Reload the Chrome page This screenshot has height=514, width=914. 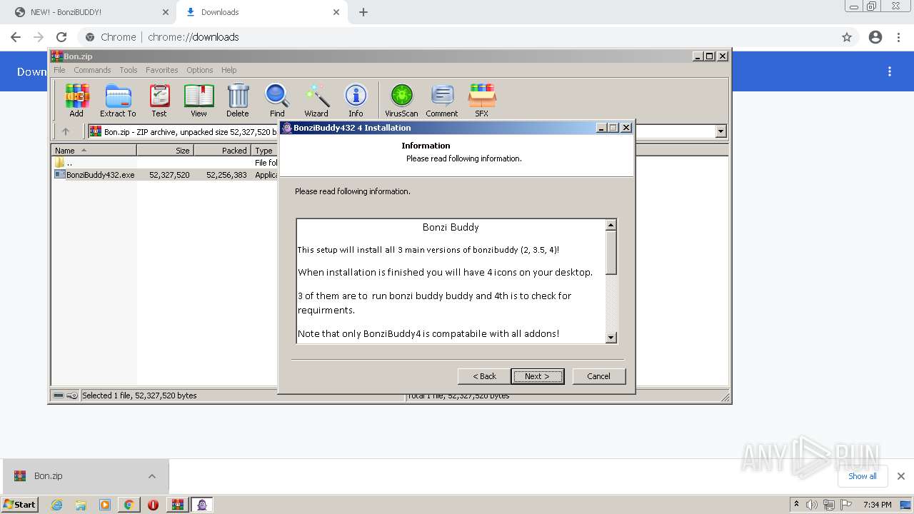61,37
